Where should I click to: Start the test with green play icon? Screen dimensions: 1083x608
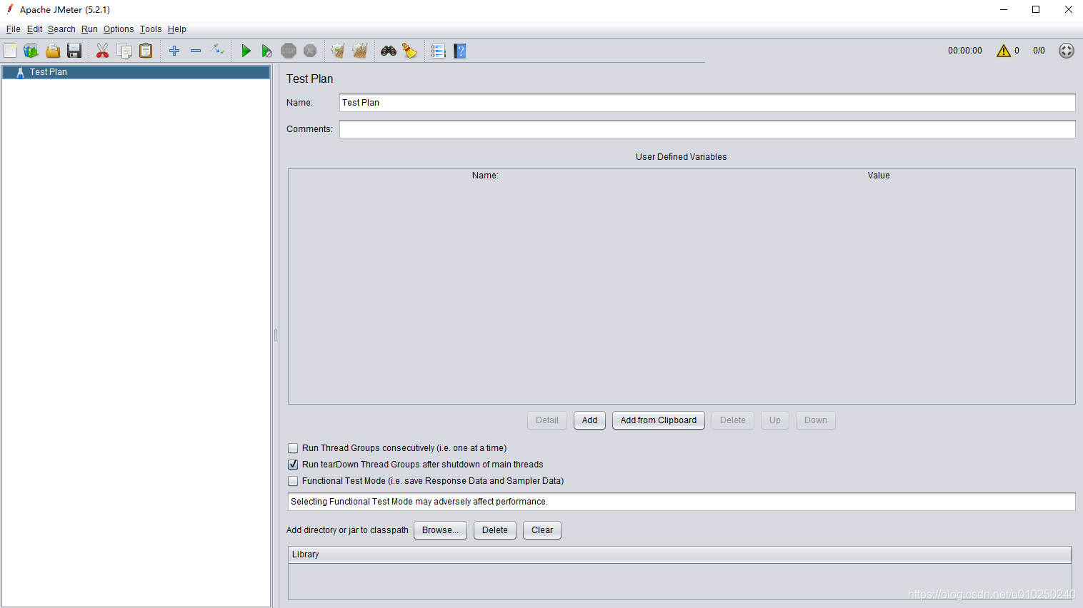246,51
